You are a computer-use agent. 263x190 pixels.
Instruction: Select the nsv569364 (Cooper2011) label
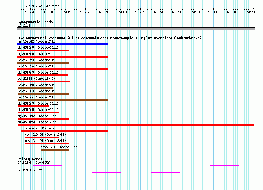pos(37,97)
